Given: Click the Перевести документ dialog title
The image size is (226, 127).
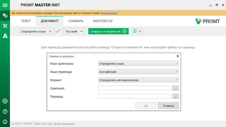Looking at the screenshot, I should tap(62, 56).
